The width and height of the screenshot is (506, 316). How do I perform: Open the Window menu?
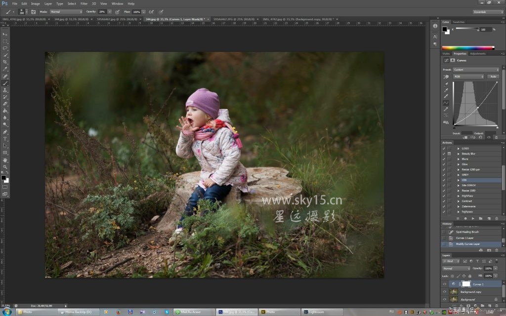tap(117, 3)
